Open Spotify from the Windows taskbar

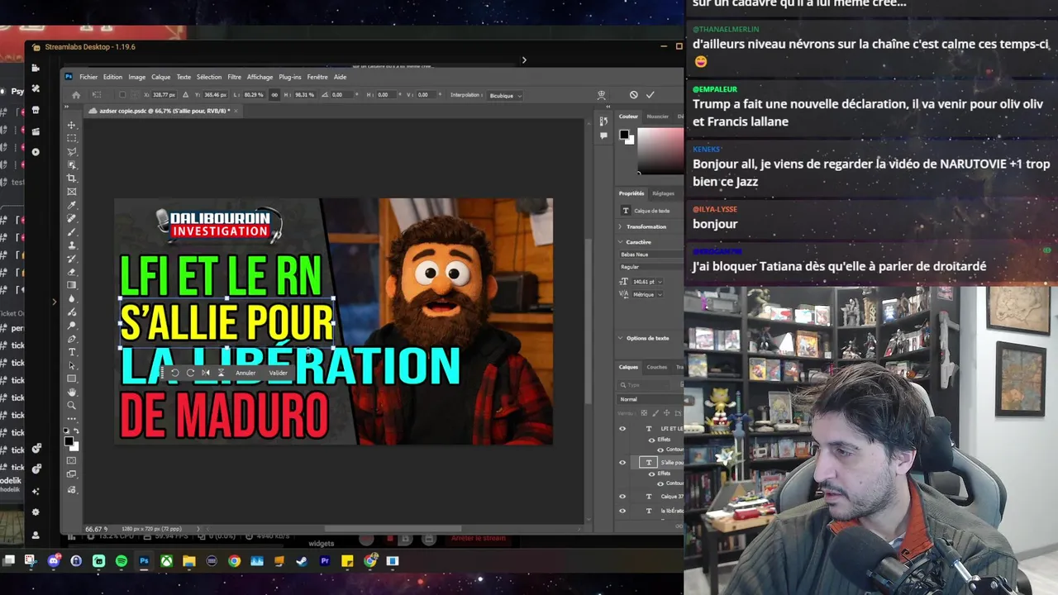[122, 561]
